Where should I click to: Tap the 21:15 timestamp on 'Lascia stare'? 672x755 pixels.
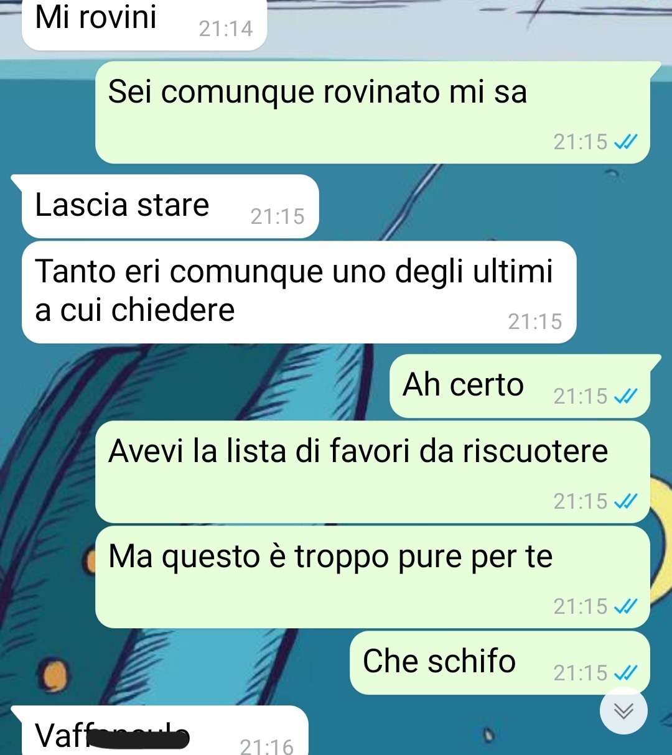pos(278,216)
